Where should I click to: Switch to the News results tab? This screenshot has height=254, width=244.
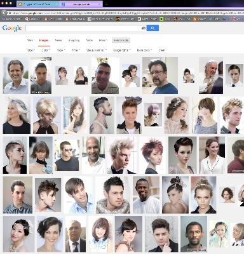coord(58,40)
